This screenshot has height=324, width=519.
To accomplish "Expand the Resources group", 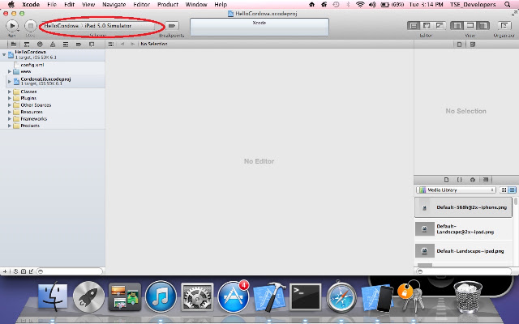I will click(10, 112).
